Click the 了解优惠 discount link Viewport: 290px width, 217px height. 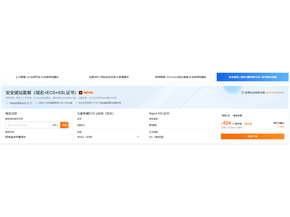(247, 124)
